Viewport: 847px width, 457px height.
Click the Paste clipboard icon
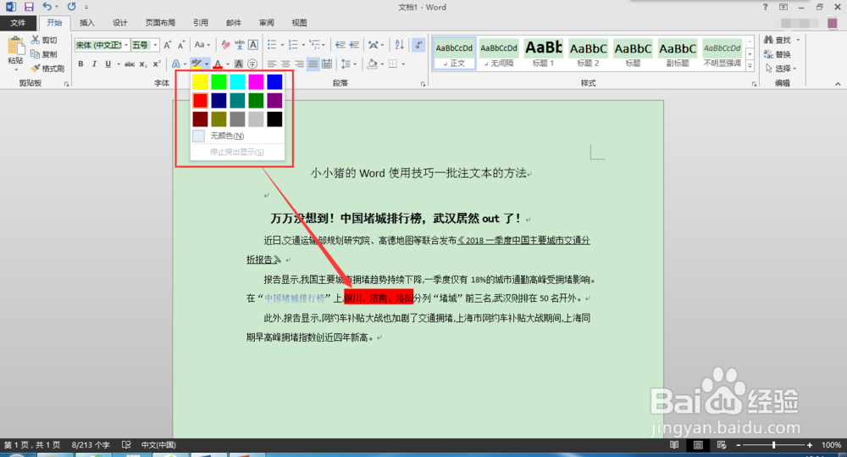point(15,46)
